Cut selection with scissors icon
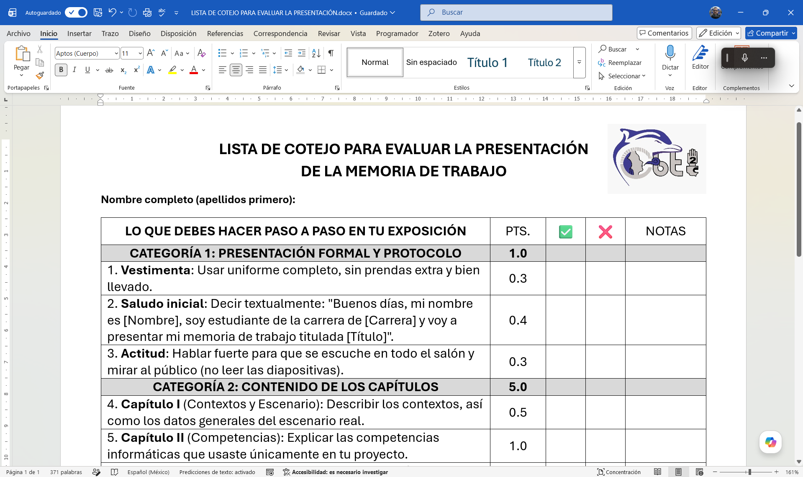803x477 pixels. coord(40,49)
